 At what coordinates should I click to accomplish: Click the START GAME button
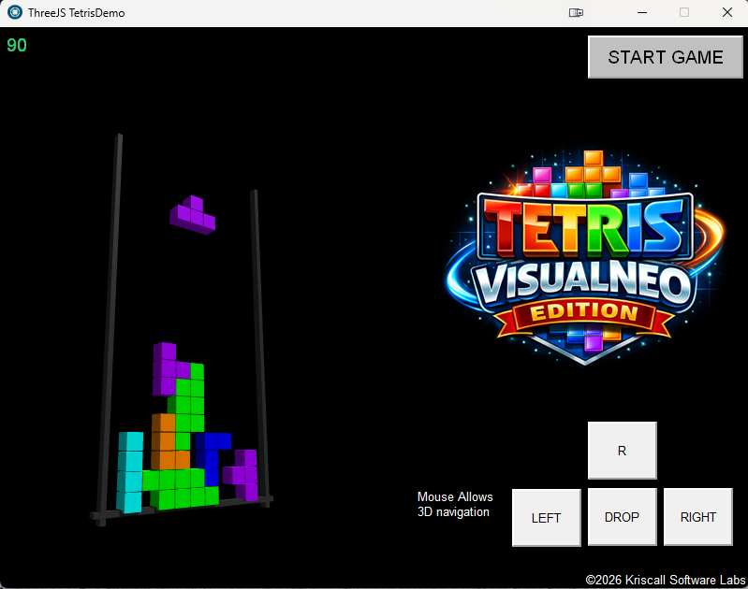[665, 57]
